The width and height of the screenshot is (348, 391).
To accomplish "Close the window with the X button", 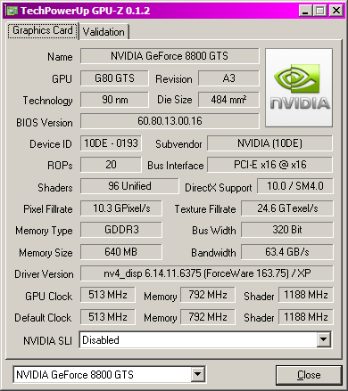I will 336,11.
